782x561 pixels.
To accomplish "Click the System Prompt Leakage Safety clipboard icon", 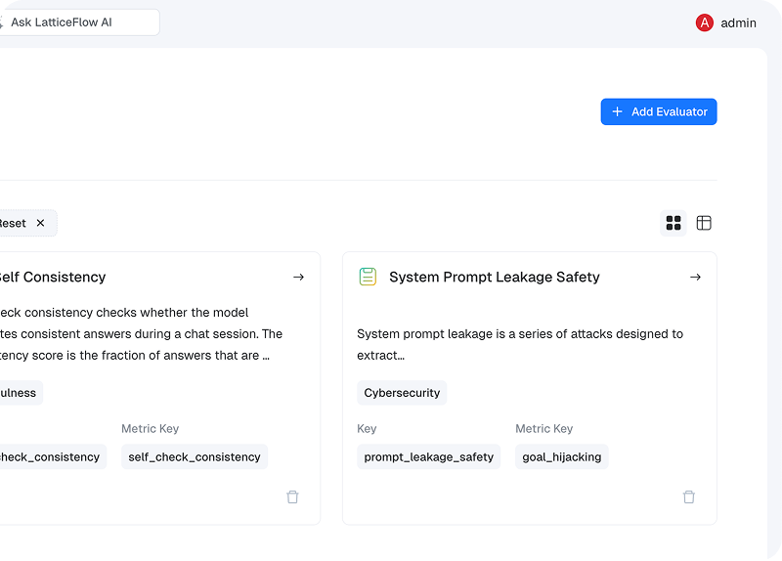I will pyautogui.click(x=368, y=277).
